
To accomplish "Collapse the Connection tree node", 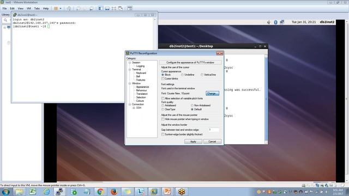I will pos(130,105).
